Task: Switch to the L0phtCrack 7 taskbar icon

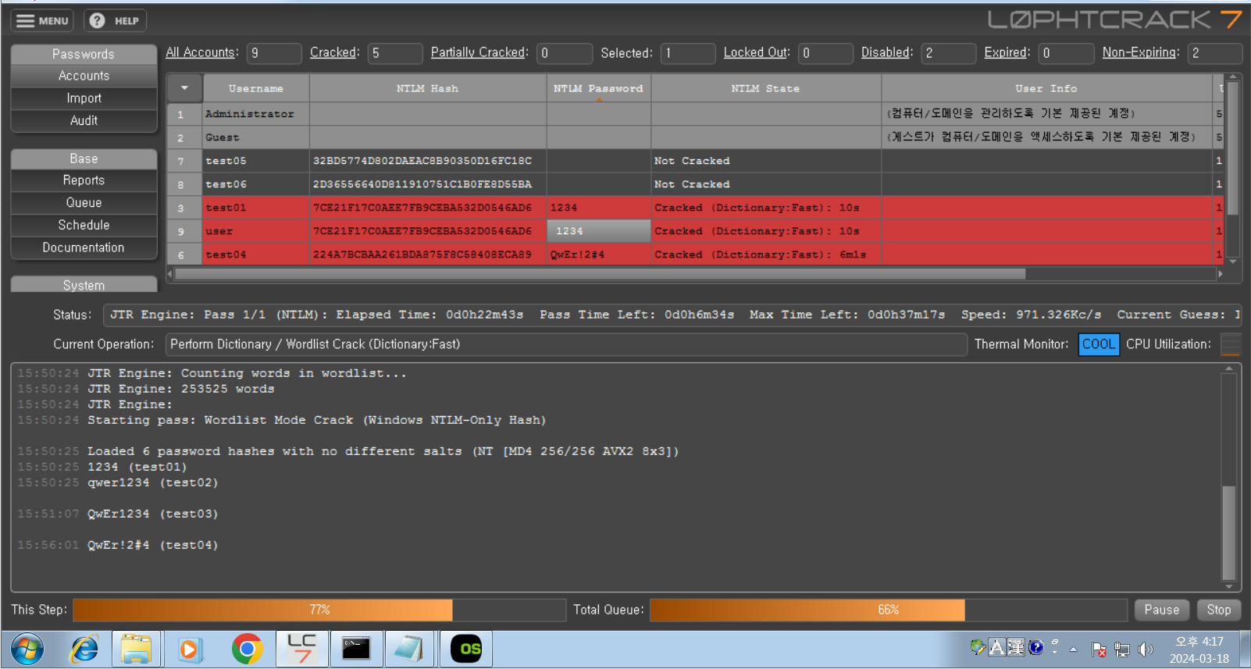Action: click(301, 649)
